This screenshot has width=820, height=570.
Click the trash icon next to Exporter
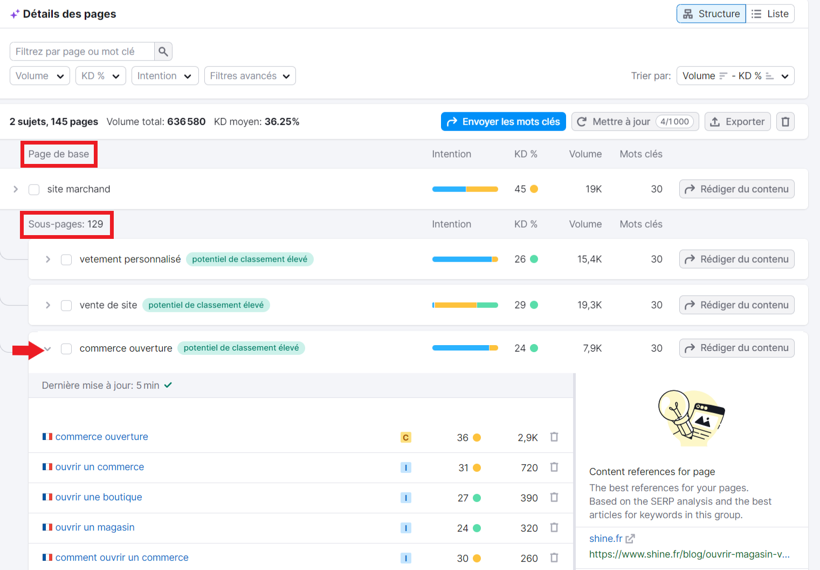pyautogui.click(x=785, y=121)
